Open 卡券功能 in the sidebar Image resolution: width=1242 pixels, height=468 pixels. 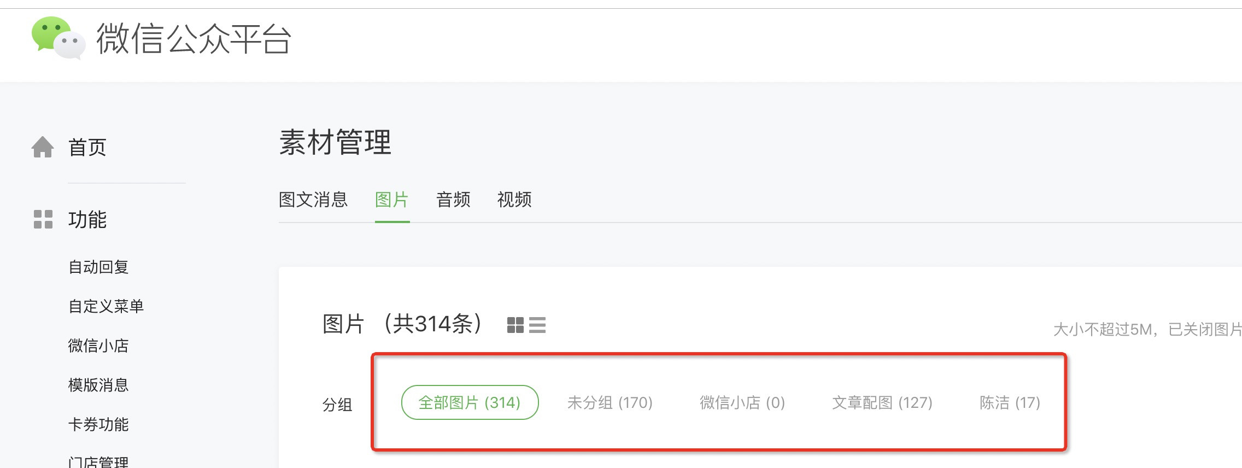pos(98,424)
